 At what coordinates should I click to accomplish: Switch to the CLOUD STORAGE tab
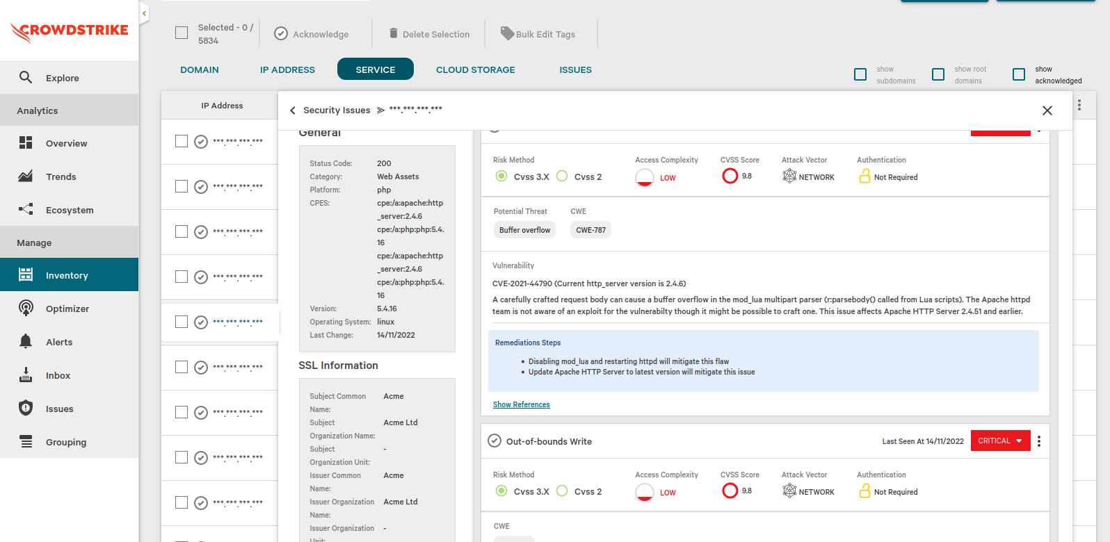[x=475, y=69]
